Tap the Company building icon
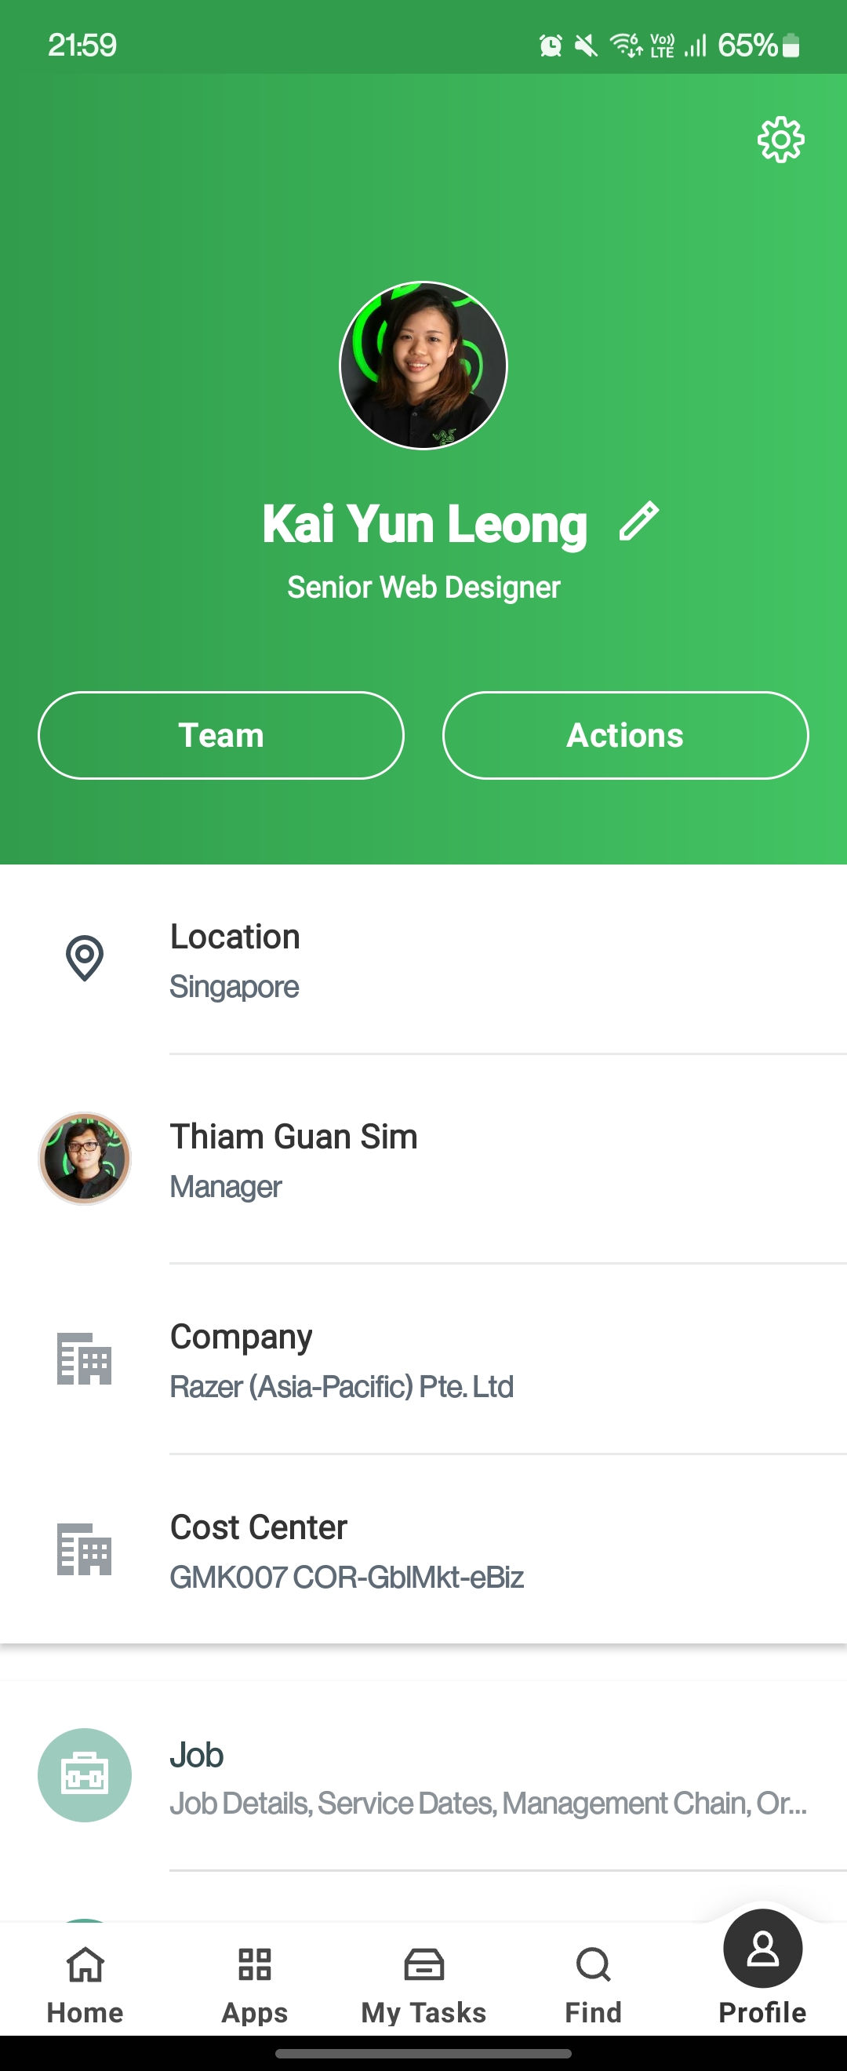Screen dimensions: 847x2071 85,1359
